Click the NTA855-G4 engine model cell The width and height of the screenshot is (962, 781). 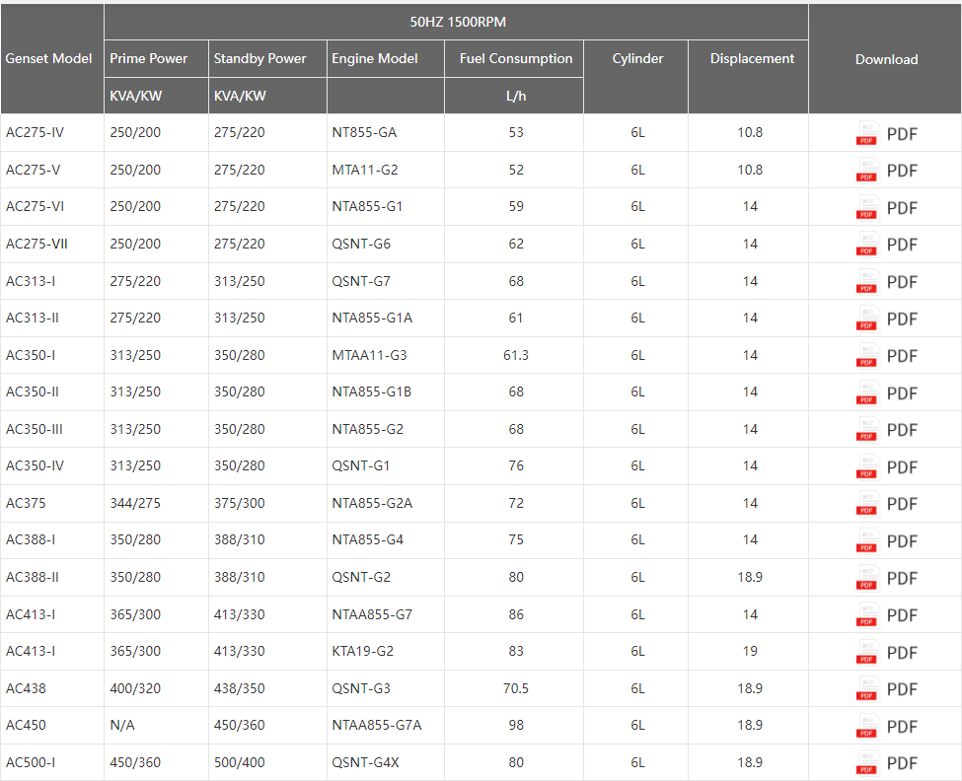(x=385, y=540)
